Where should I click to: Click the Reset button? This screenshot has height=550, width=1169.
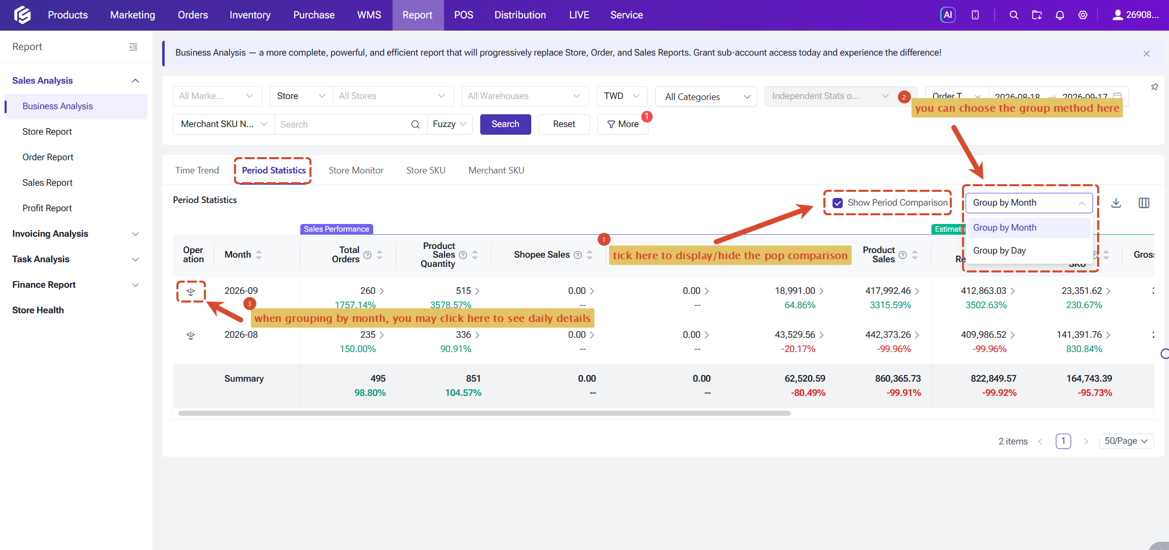[564, 124]
